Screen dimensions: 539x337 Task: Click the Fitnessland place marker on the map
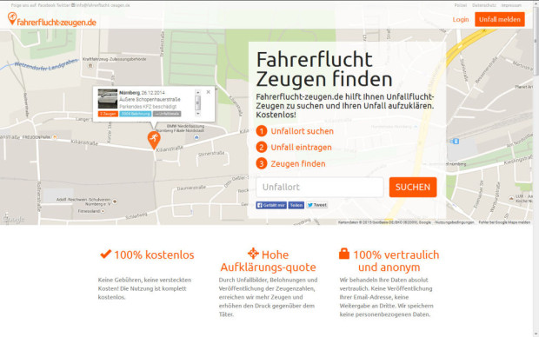pos(103,211)
